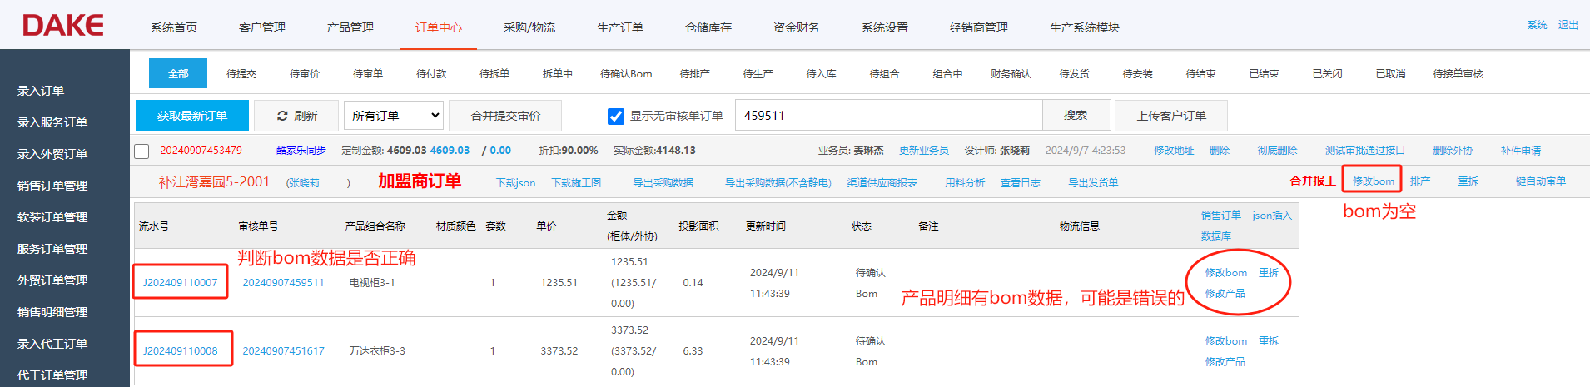
Task: Click the DAKE logo
Action: click(x=63, y=26)
